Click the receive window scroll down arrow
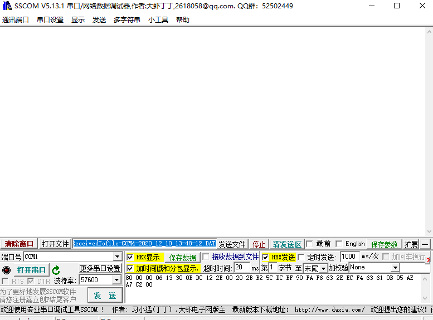This screenshot has width=433, height=320. point(429,231)
